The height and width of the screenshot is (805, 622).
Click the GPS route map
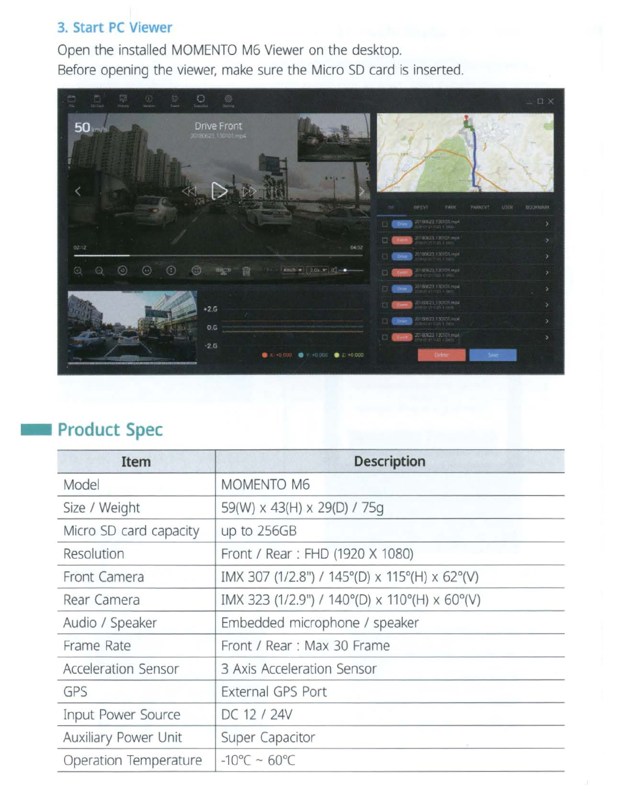465,152
